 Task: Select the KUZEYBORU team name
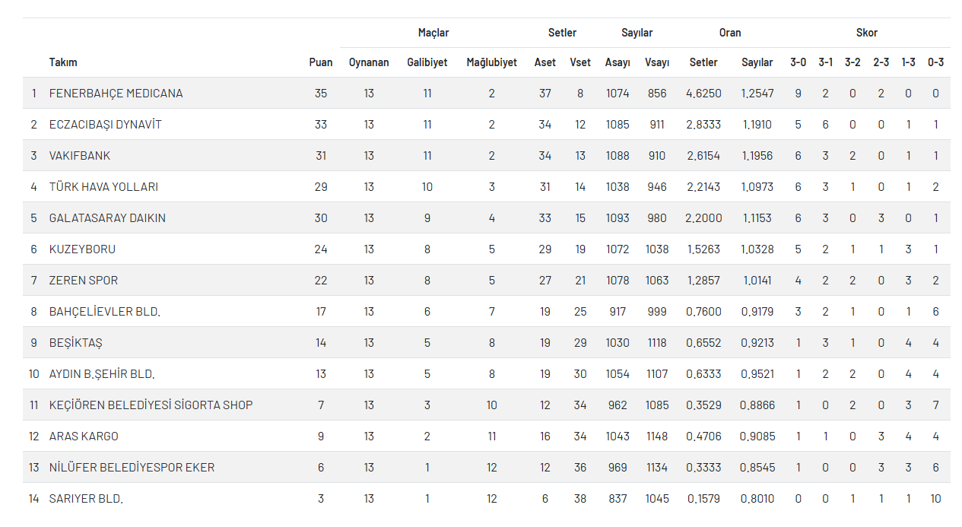[82, 249]
